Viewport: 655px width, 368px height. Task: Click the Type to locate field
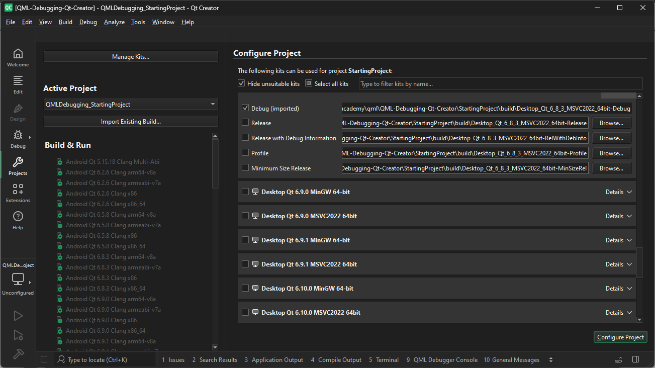point(106,359)
